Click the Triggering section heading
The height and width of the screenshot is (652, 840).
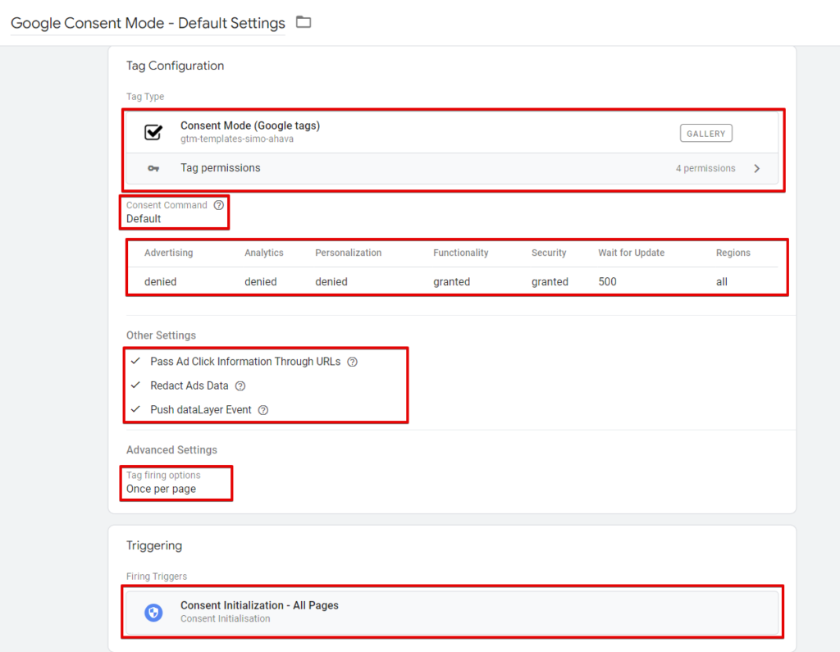pyautogui.click(x=154, y=545)
